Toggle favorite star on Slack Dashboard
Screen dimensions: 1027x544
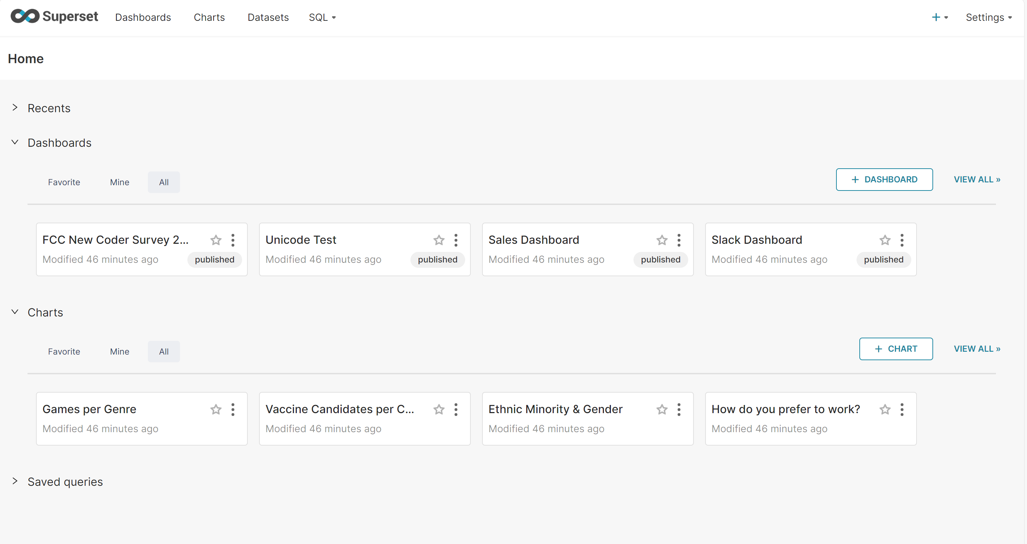[x=885, y=240]
